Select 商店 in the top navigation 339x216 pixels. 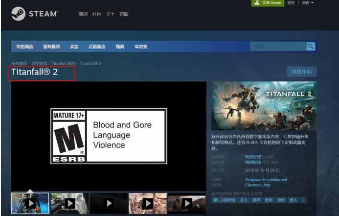pyautogui.click(x=83, y=14)
